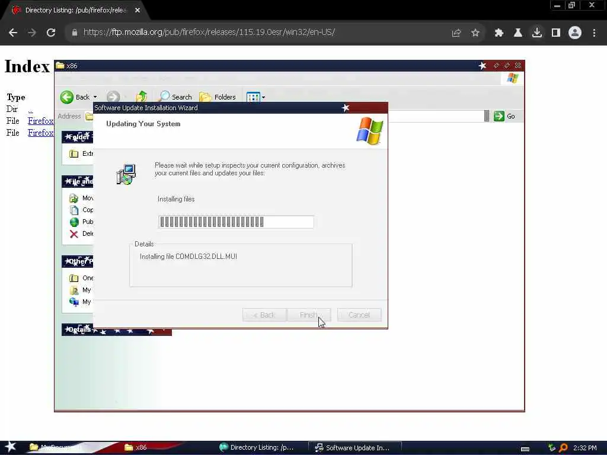Open the browser extensions puzzle icon
This screenshot has height=455, width=607.
coord(499,33)
